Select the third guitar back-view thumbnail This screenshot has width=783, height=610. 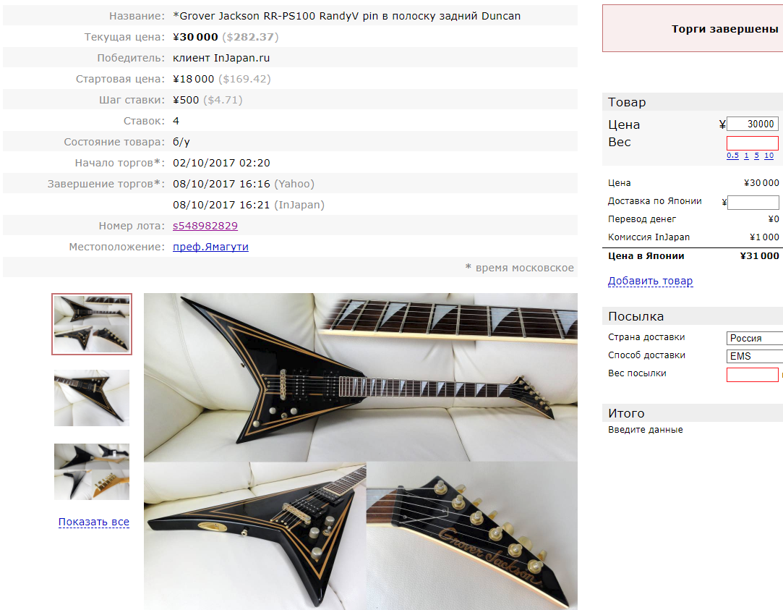pos(92,472)
